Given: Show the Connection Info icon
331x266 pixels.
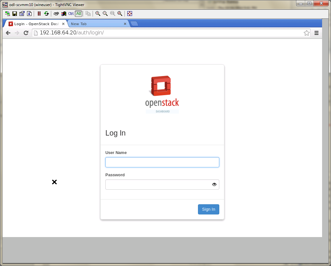Looking at the screenshot, I should click(29, 14).
